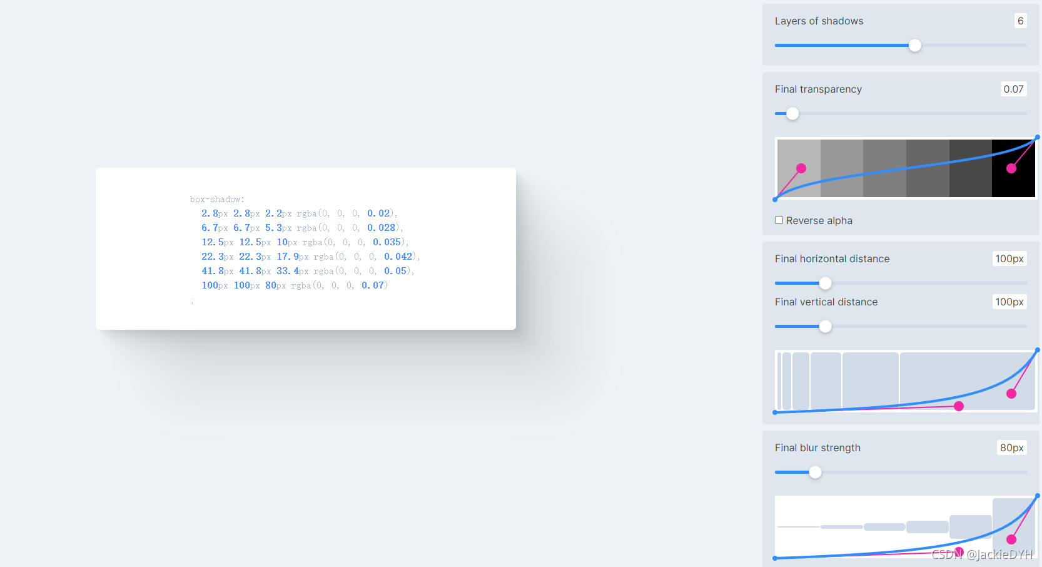Click the Final transparency value field 0.07
Image resolution: width=1042 pixels, height=567 pixels.
(x=1013, y=89)
